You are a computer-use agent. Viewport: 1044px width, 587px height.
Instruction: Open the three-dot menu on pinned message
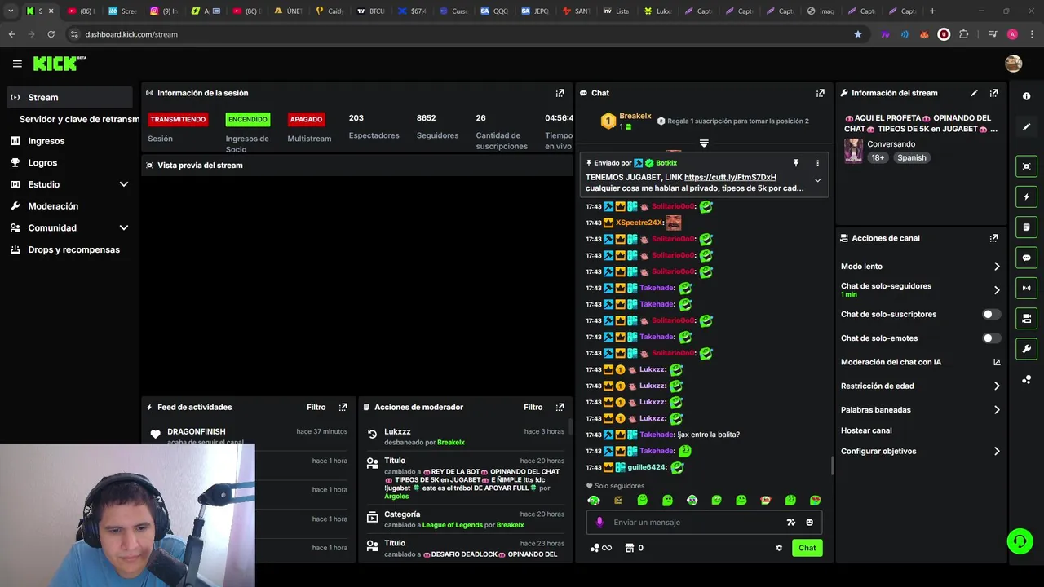(x=817, y=163)
